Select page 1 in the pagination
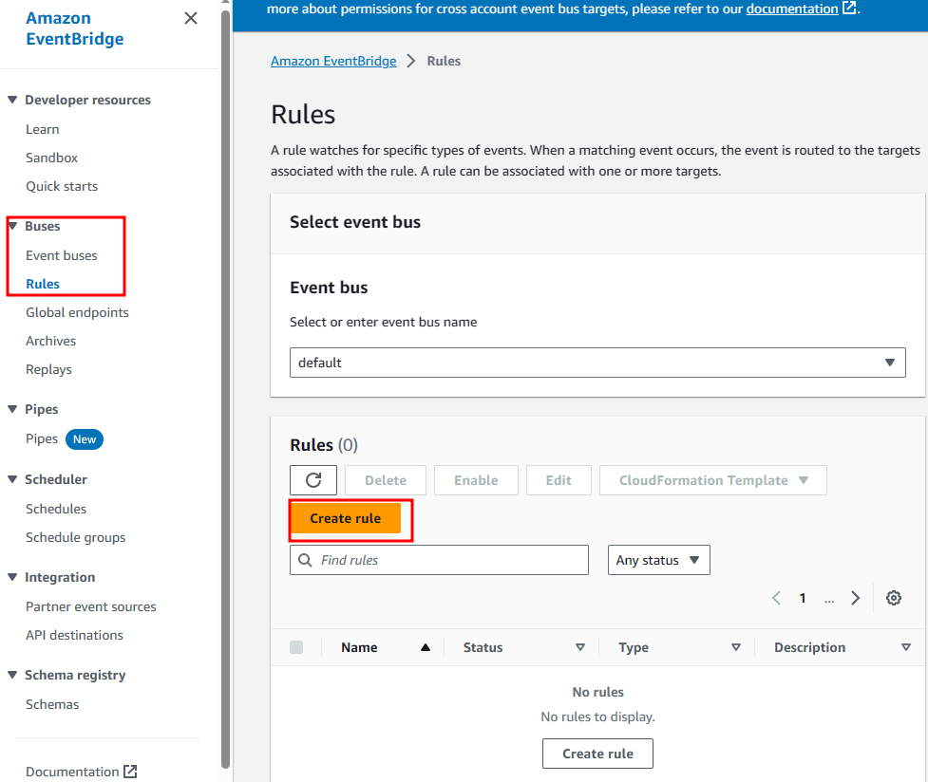The image size is (928, 782). pyautogui.click(x=803, y=598)
